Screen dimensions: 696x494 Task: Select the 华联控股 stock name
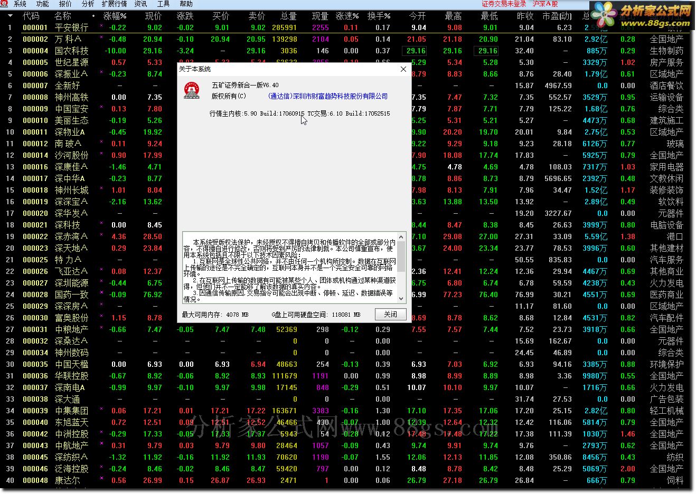click(72, 376)
